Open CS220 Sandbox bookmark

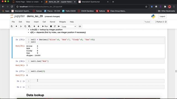[86, 11]
